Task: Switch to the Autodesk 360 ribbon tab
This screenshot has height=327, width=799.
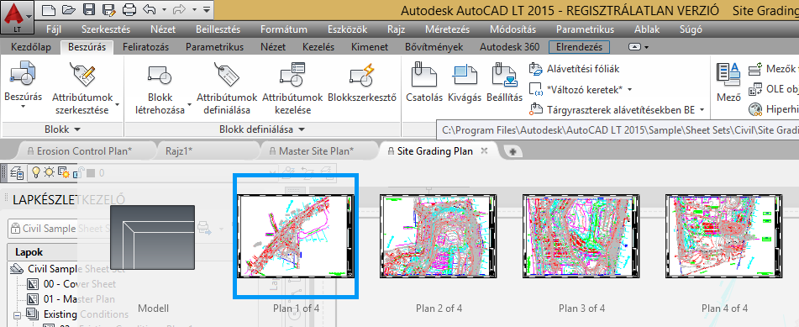Action: pos(510,47)
